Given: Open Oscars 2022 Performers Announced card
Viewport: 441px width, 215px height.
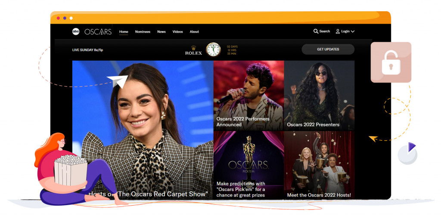Looking at the screenshot, I should point(248,95).
